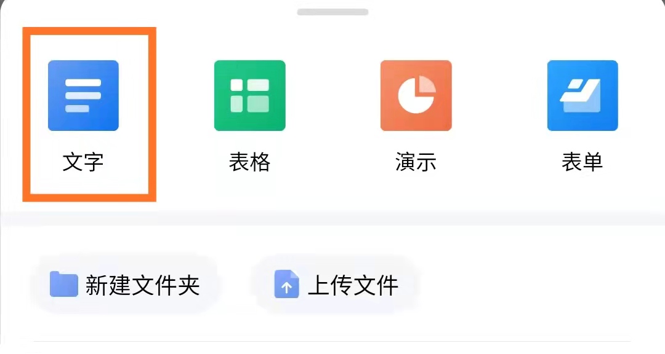This screenshot has height=354, width=665.
Task: Choose the 演示 label
Action: 416,162
